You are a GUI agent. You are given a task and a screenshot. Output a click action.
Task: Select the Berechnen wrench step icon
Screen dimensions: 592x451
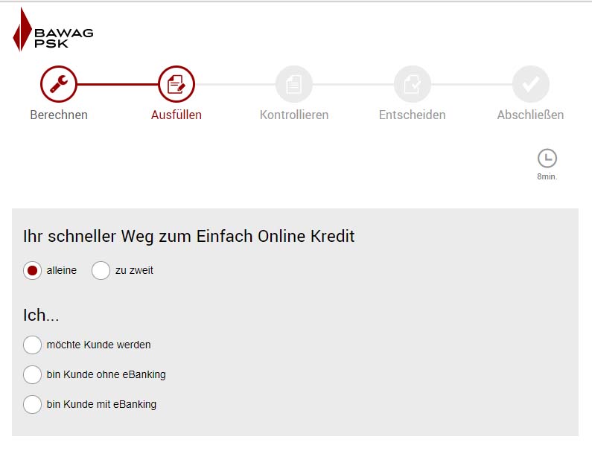click(x=59, y=84)
